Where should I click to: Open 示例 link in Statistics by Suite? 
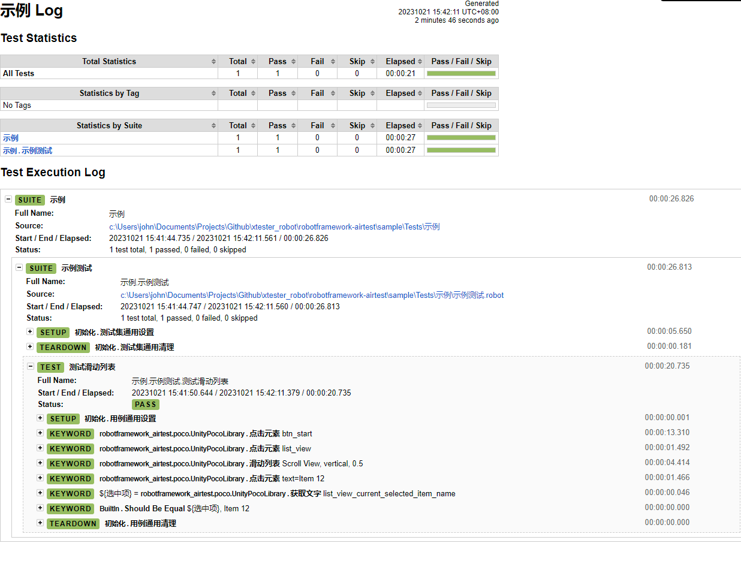tap(11, 138)
